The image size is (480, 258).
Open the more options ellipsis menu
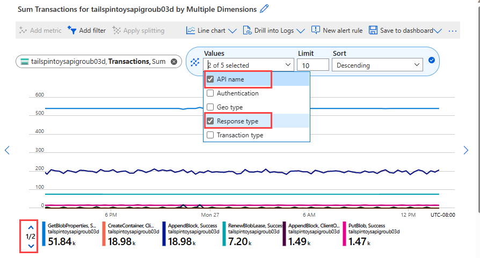point(453,31)
